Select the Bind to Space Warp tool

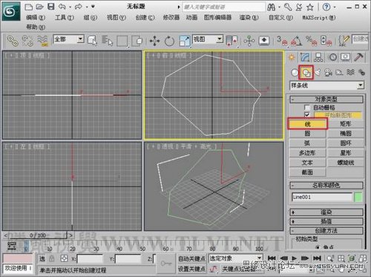(42, 41)
